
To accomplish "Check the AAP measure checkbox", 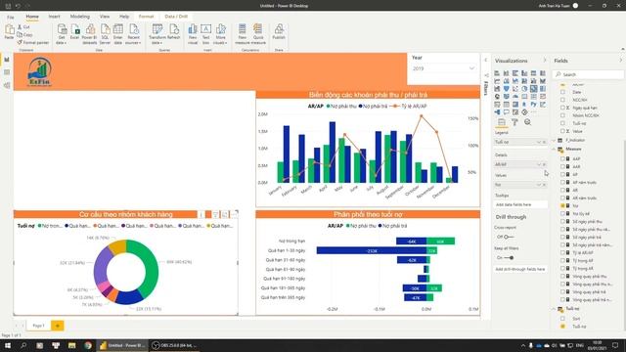I will tap(563, 158).
